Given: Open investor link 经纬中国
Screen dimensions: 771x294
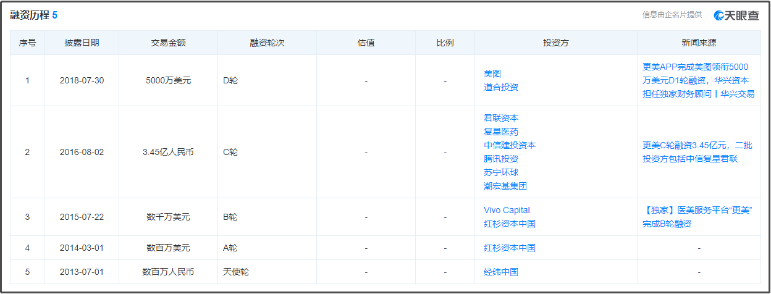Looking at the screenshot, I should point(501,272).
